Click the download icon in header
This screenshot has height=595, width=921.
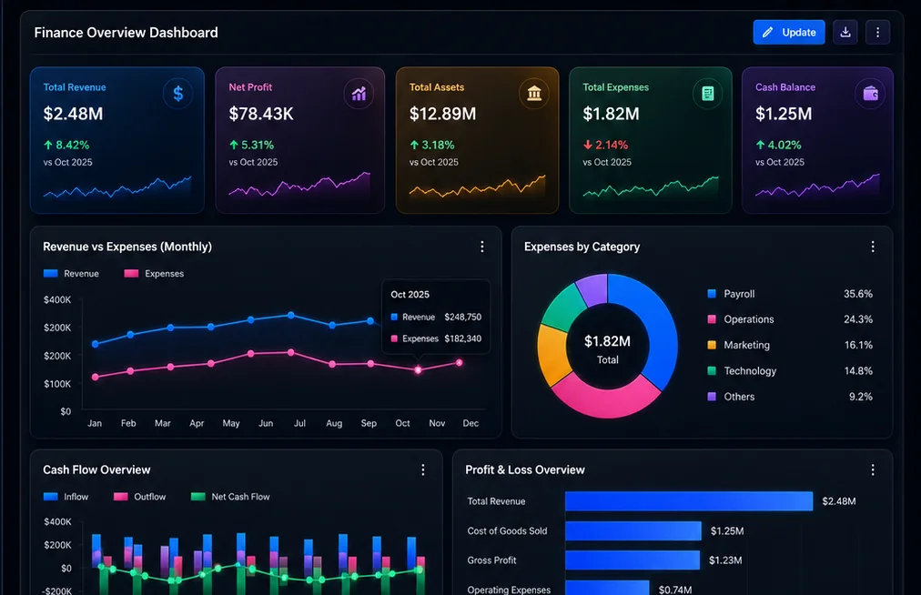[x=845, y=33]
